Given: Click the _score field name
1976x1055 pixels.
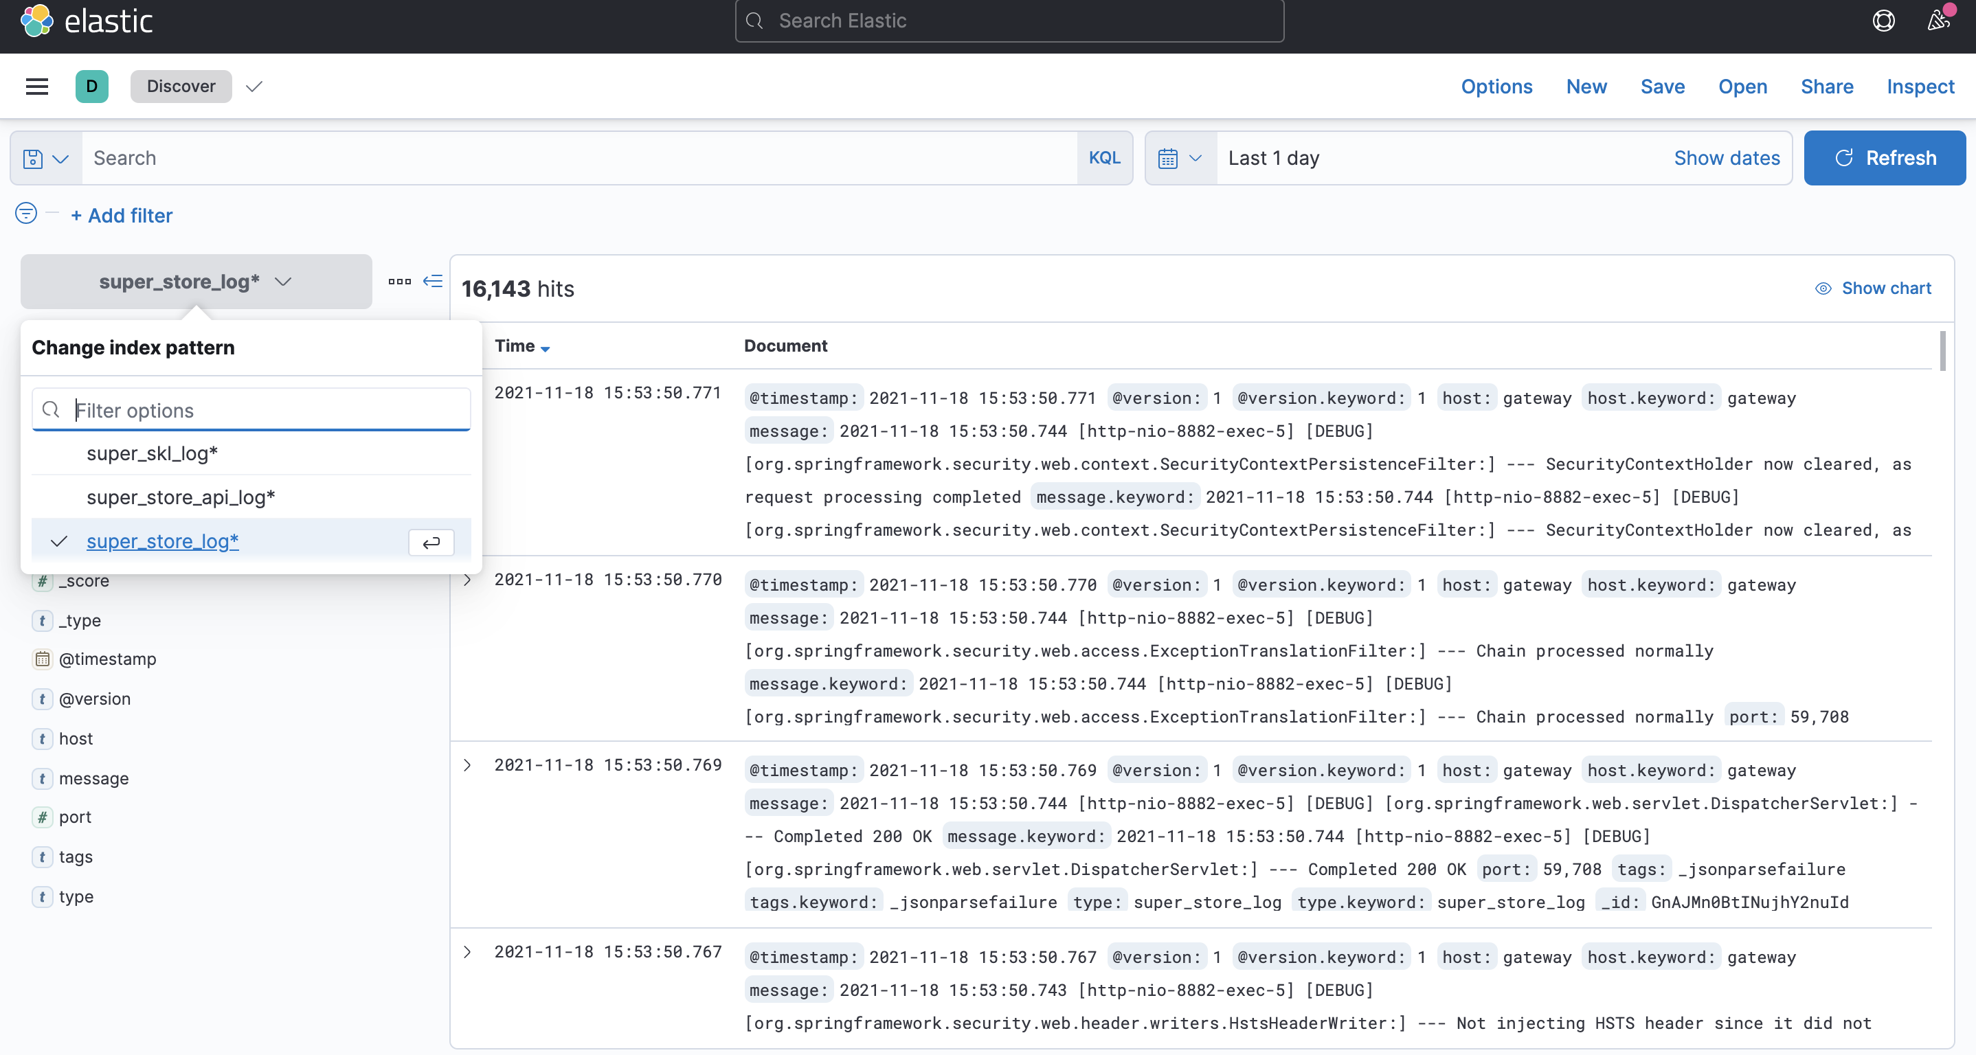Looking at the screenshot, I should tap(85, 581).
